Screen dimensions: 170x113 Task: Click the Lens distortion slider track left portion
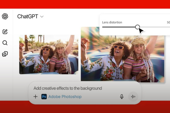(x=119, y=27)
